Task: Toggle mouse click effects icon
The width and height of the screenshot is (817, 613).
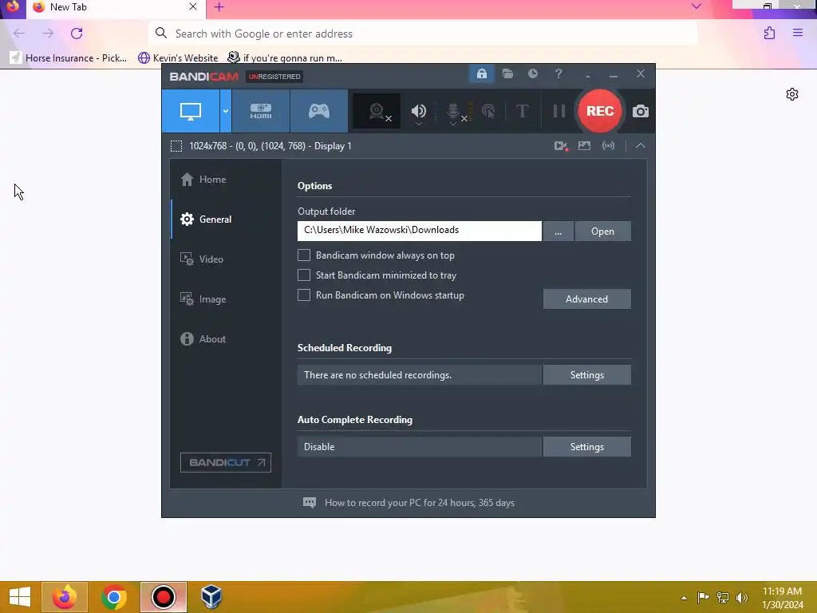Action: pos(488,111)
